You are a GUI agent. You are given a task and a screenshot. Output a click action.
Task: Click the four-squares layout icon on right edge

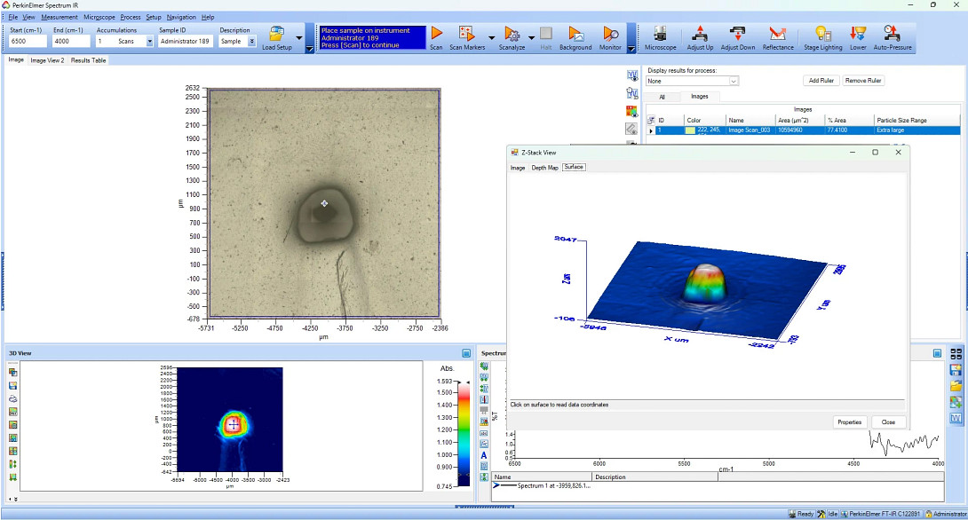[956, 353]
